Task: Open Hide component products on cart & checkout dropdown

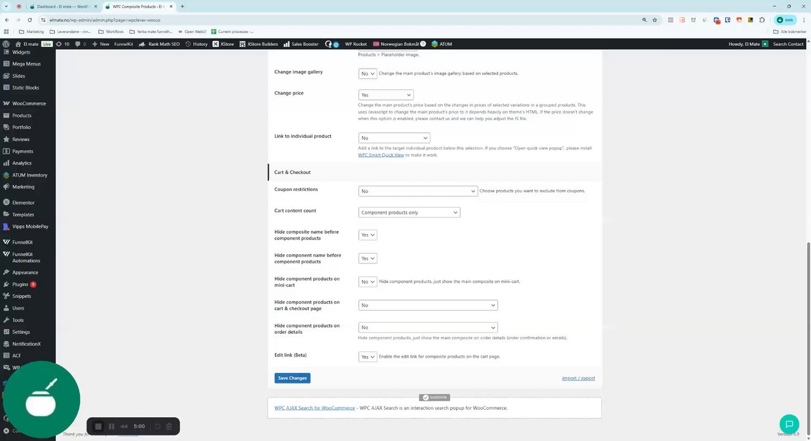Action: (428, 305)
